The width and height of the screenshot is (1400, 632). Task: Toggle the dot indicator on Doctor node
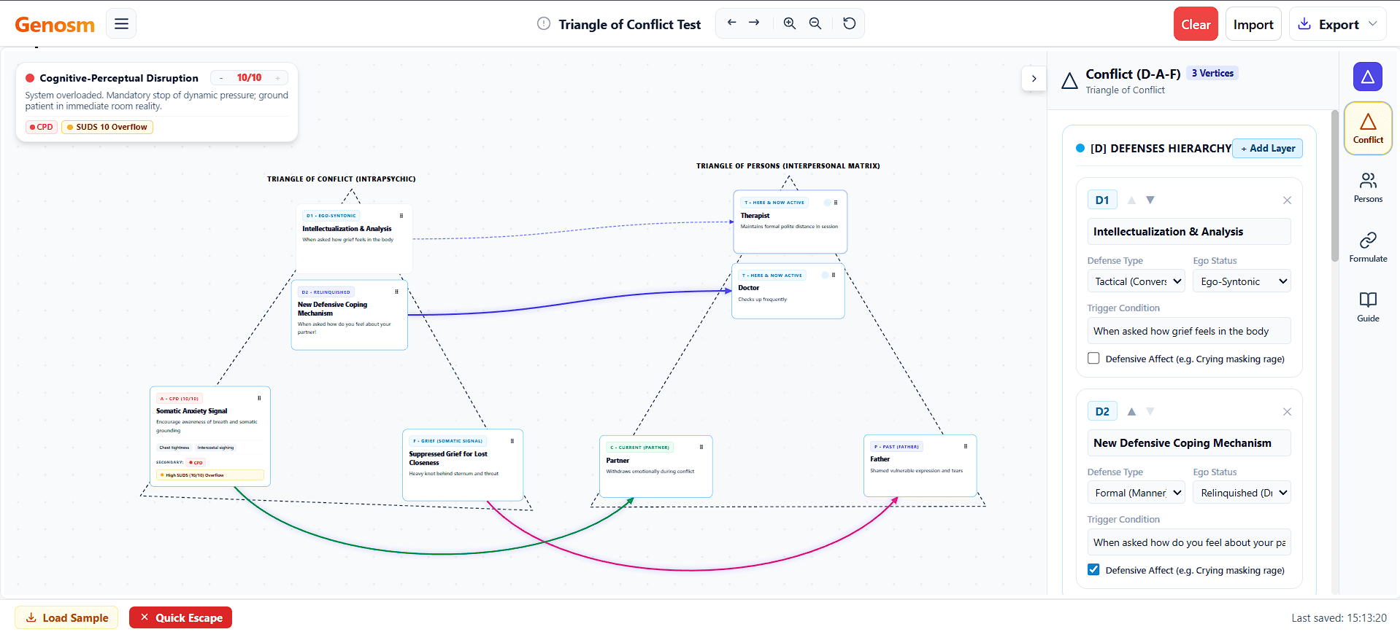click(825, 276)
